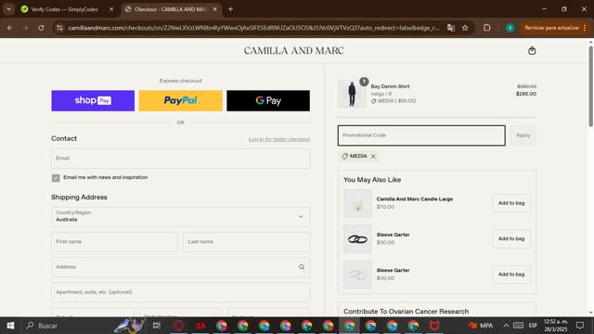Pay with Google Pay button
The height and width of the screenshot is (334, 594).
point(268,101)
